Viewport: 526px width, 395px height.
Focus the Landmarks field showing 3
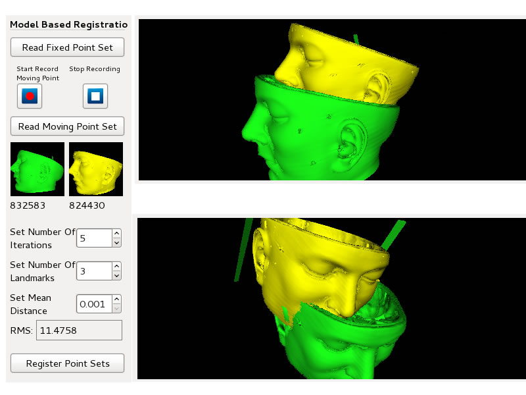94,271
